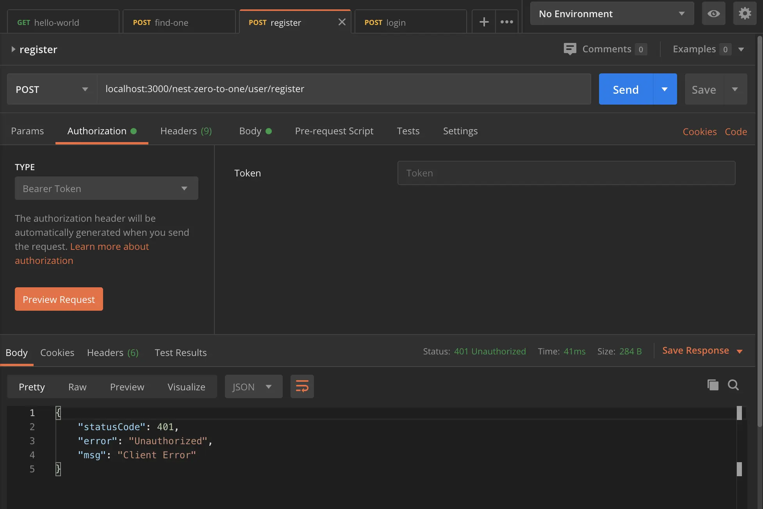Viewport: 763px width, 509px height.
Task: Open the POST method dropdown
Action: pos(52,89)
